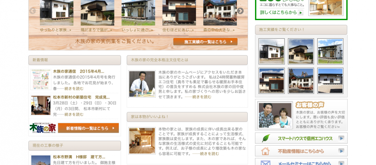Viewport: 376px width, 165px height.
Task: Click the 木族の家の実例集をご覧ください text
Action: click(x=115, y=41)
